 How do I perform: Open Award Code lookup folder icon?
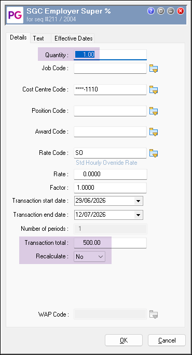pos(154,132)
